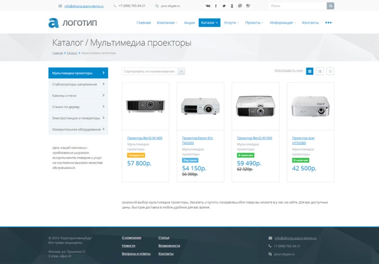Click the blue logo ЛОГОТИП
Screen dimensions: 379x264
click(72, 23)
